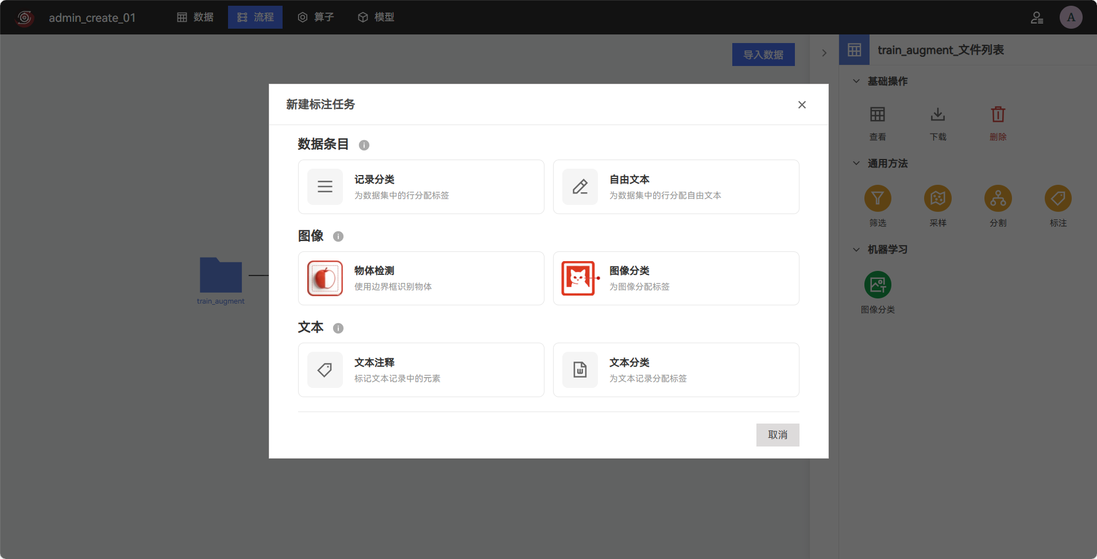This screenshot has width=1097, height=559.
Task: Click the red spiral app logo
Action: 25,18
